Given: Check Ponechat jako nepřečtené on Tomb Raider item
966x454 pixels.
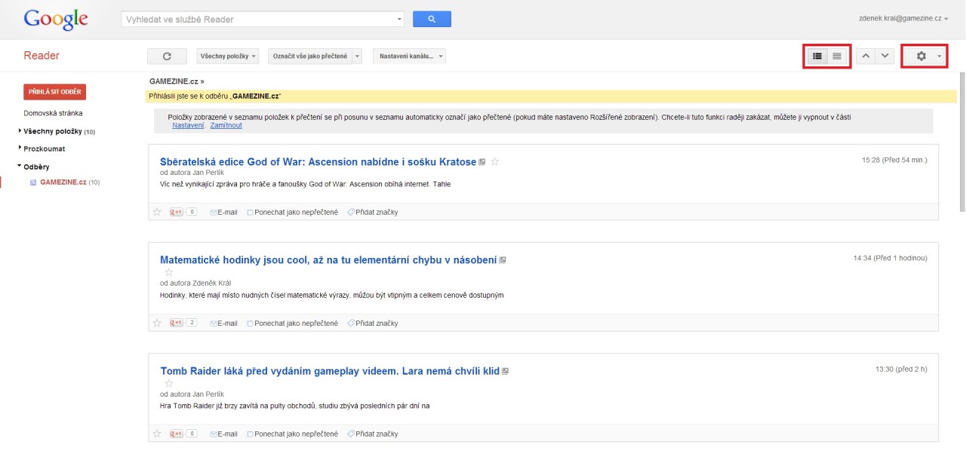Looking at the screenshot, I should 251,434.
